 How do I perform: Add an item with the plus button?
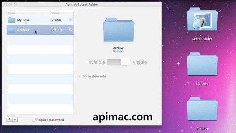click(x=10, y=119)
